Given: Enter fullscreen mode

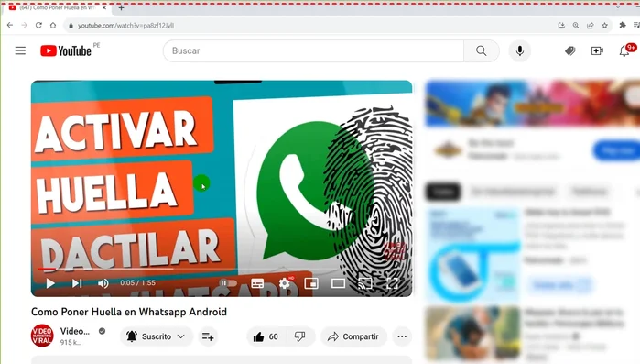Looking at the screenshot, I should 392,283.
